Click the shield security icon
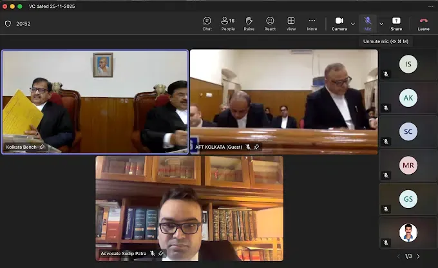Viewport: 438px width, 268px height. click(x=8, y=24)
